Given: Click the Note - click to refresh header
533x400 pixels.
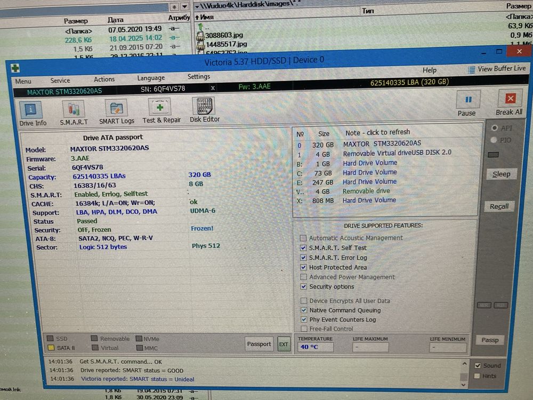Looking at the screenshot, I should point(378,132).
